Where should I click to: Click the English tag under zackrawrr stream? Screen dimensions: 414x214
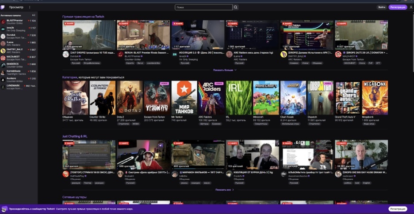[x=366, y=183]
